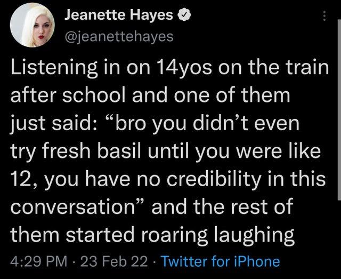Click the word "train" in the tweet

coord(303,69)
